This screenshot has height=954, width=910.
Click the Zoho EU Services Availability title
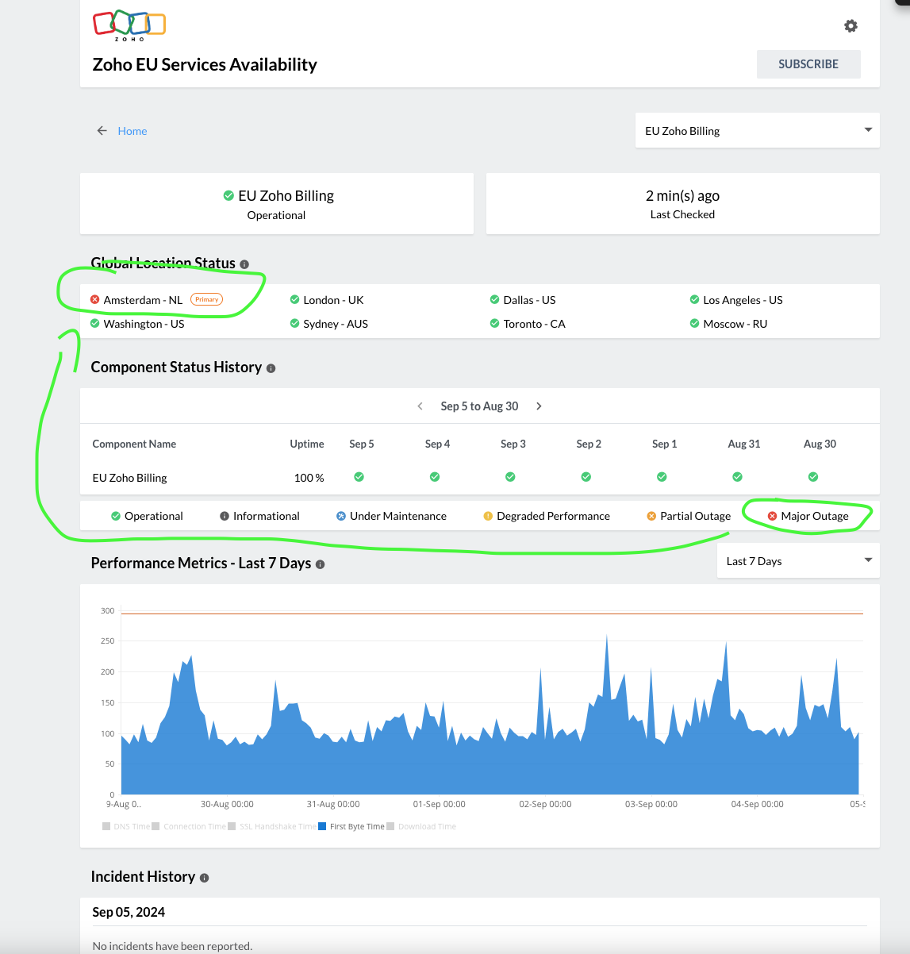click(205, 64)
